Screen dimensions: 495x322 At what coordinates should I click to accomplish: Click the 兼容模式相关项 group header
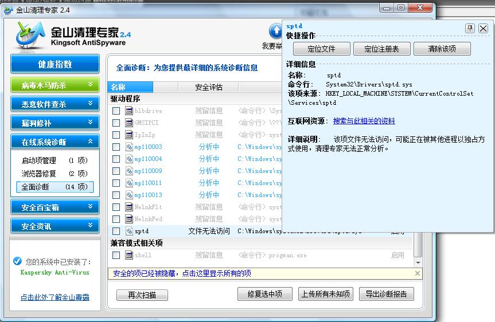point(137,243)
